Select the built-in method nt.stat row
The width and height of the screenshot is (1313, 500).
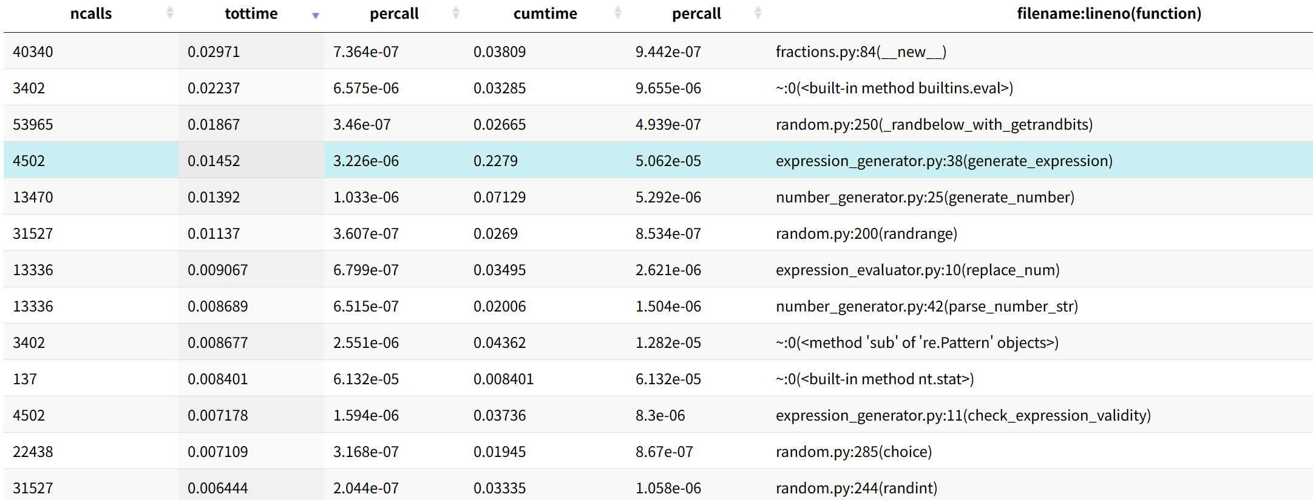874,379
